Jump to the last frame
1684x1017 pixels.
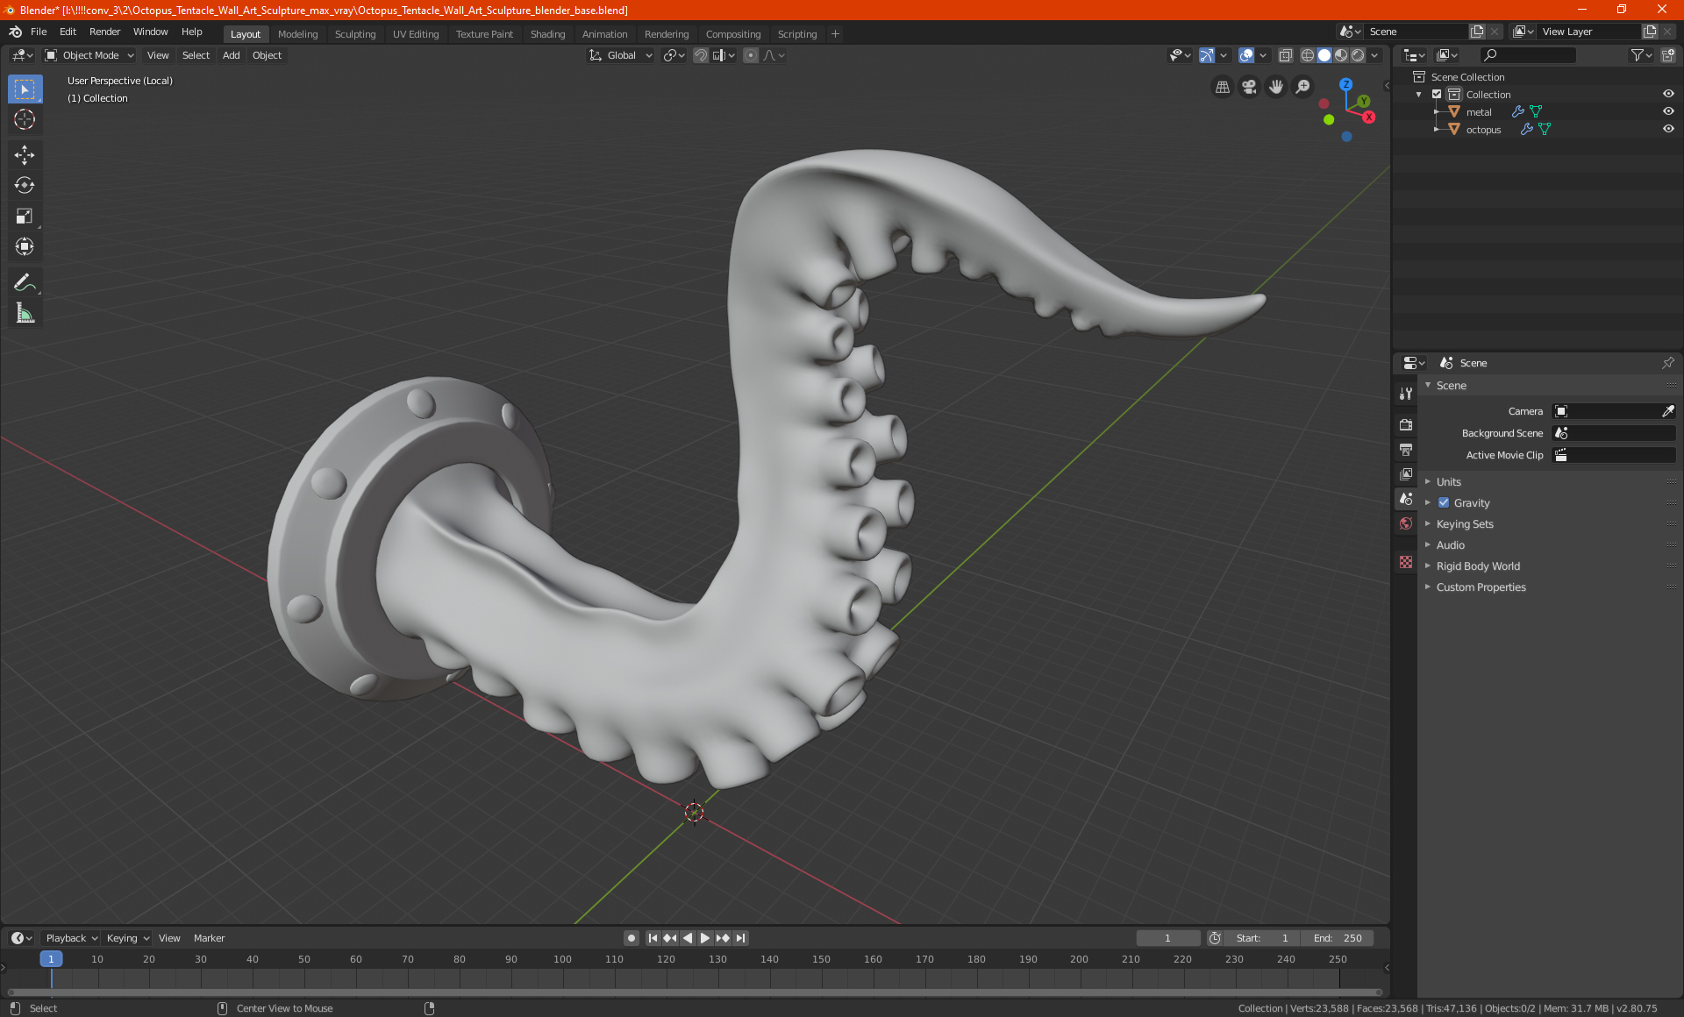click(740, 938)
